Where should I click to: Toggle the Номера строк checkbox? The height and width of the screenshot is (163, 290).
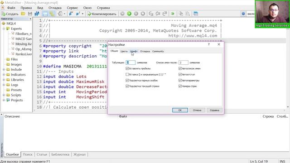(x=180, y=86)
